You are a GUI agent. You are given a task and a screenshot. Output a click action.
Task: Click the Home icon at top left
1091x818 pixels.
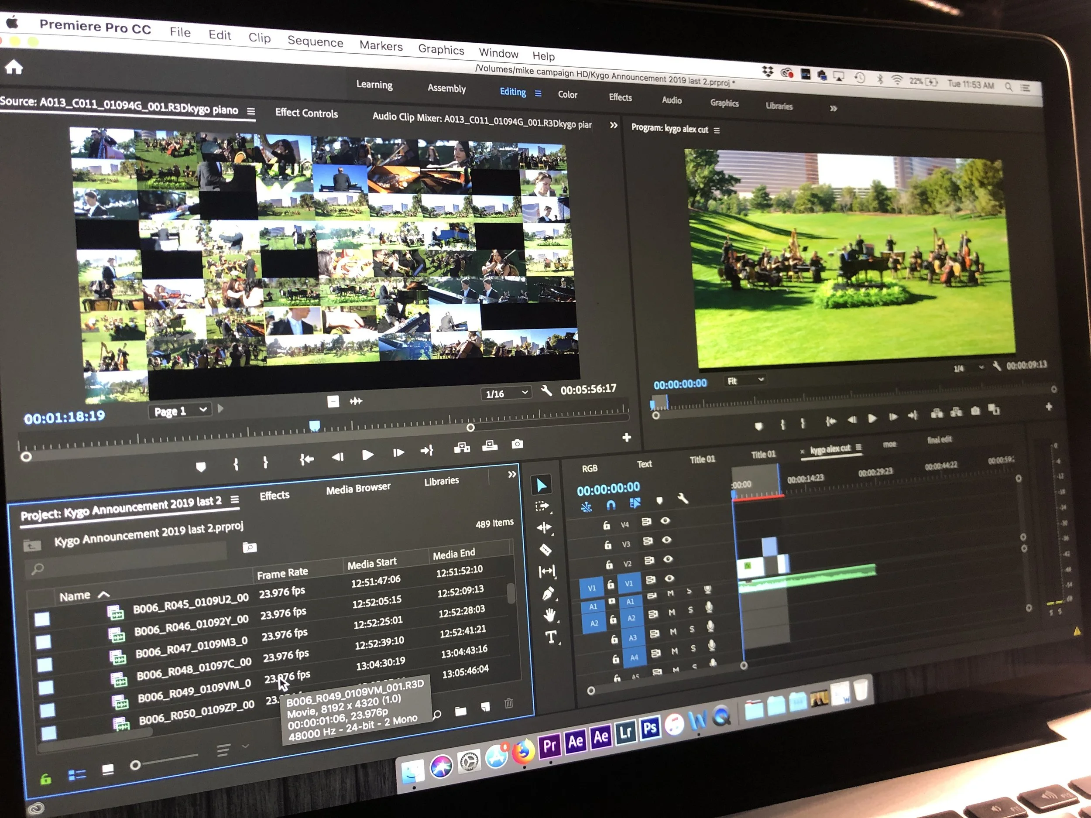click(14, 67)
